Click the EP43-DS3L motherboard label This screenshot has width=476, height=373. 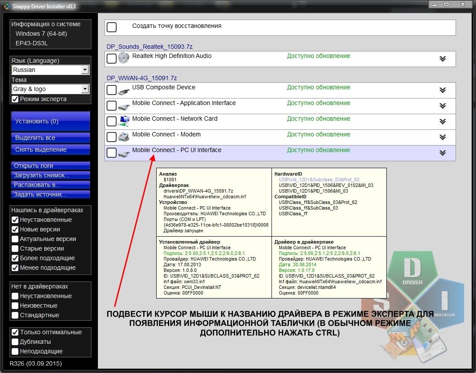coord(32,43)
